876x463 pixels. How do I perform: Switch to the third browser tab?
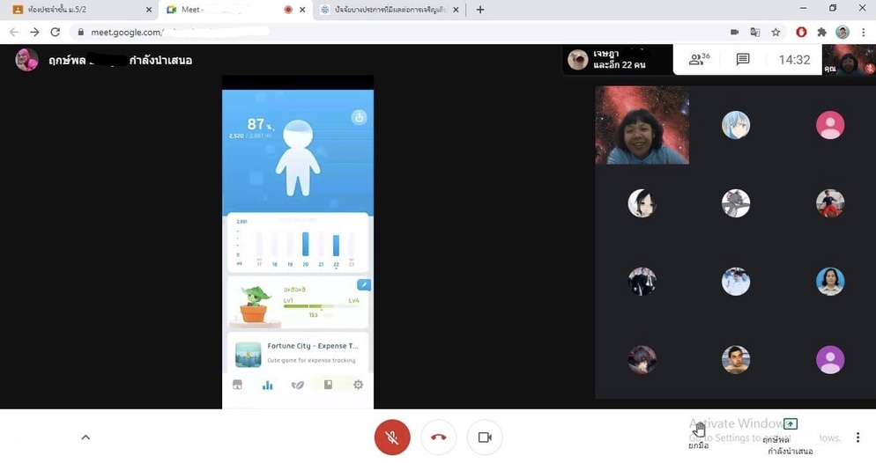pos(388,10)
